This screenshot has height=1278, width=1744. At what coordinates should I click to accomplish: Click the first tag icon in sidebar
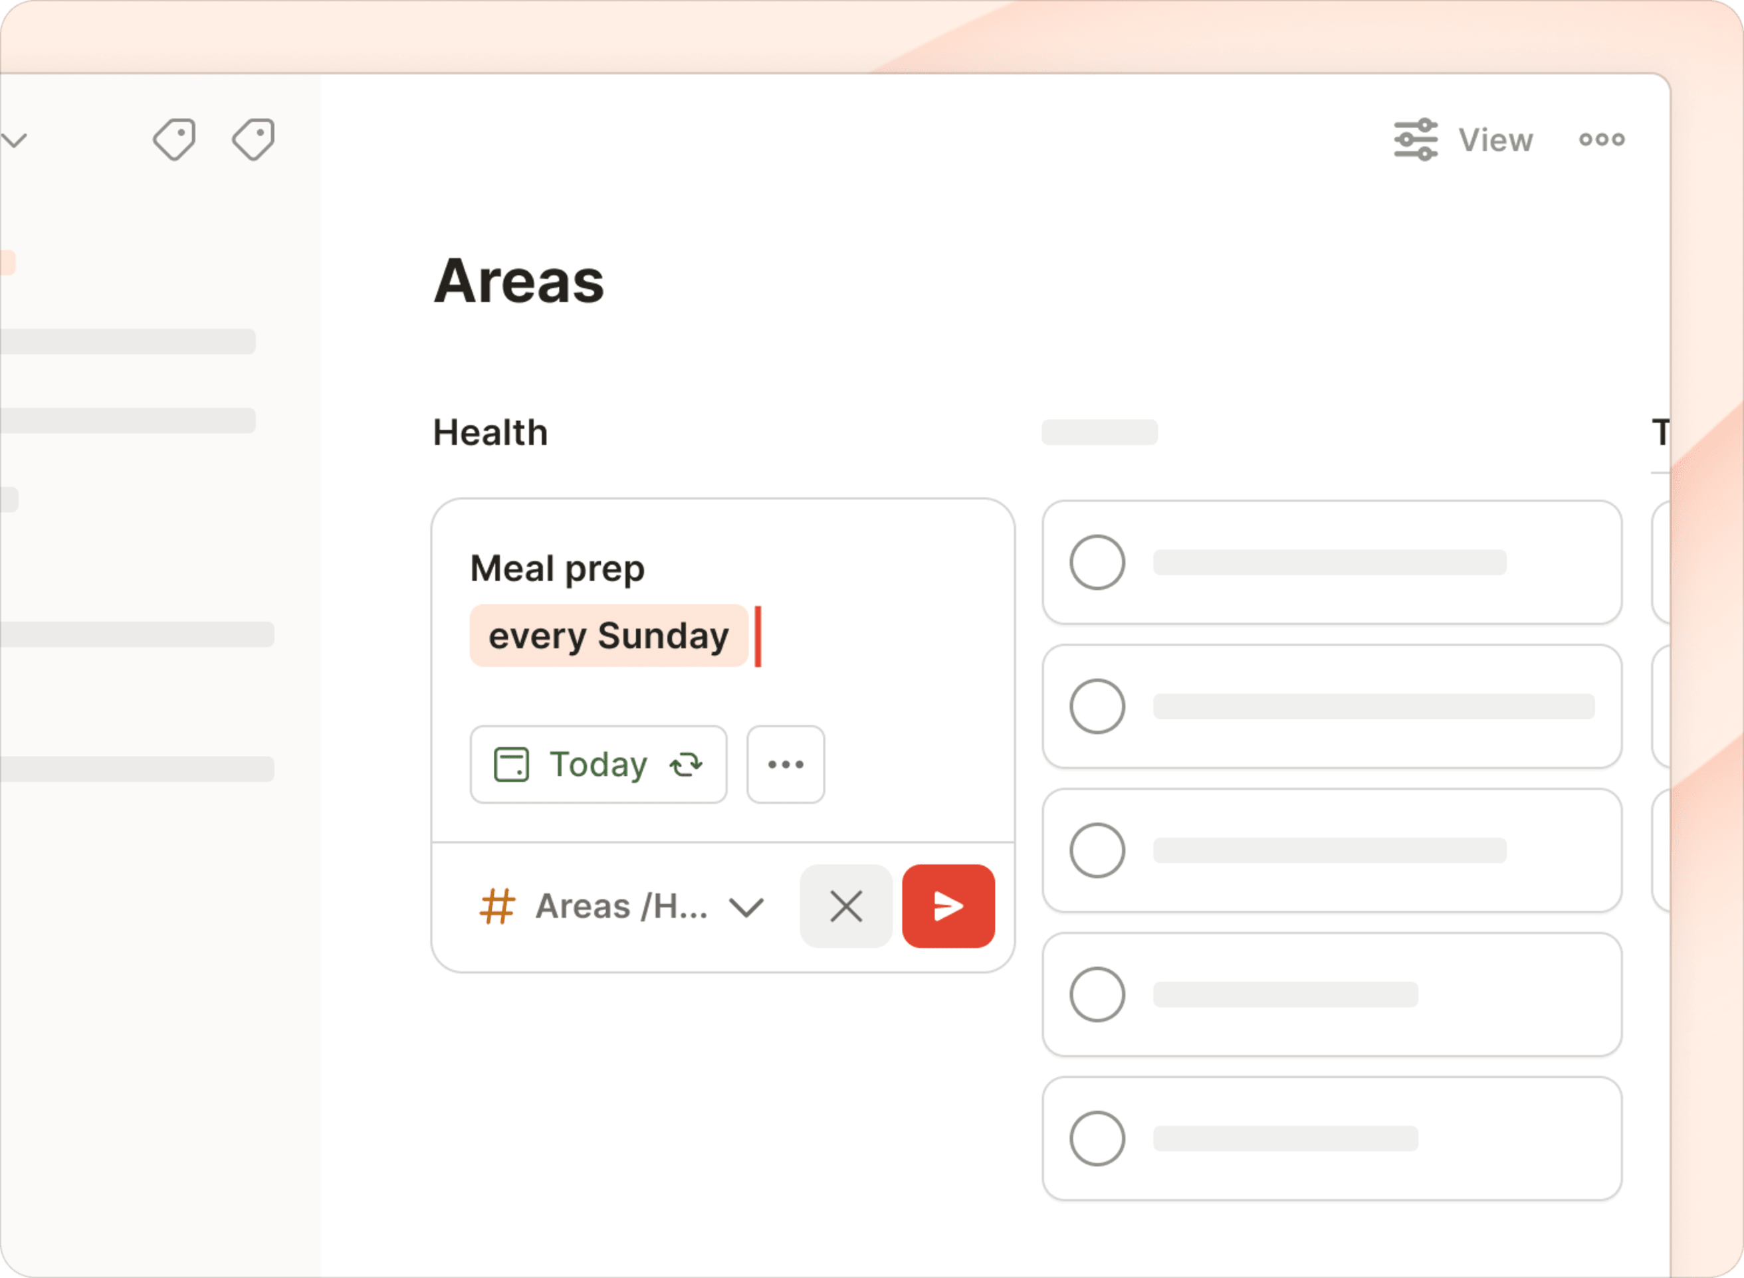coord(174,139)
